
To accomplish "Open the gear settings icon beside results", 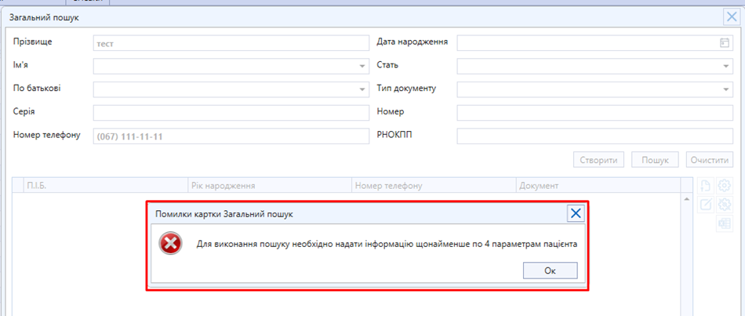I will coord(725,186).
